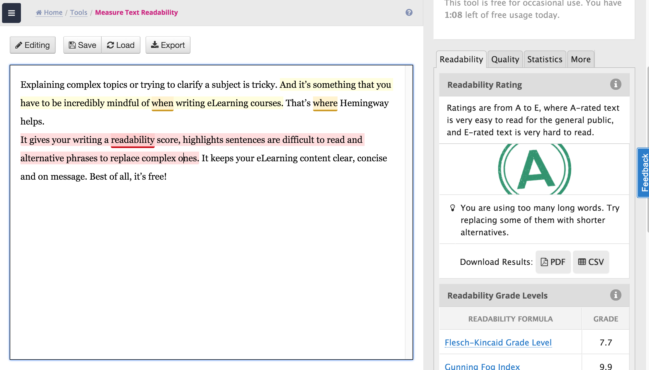The width and height of the screenshot is (649, 370).
Task: Click the A rating stamp image
Action: point(534,169)
